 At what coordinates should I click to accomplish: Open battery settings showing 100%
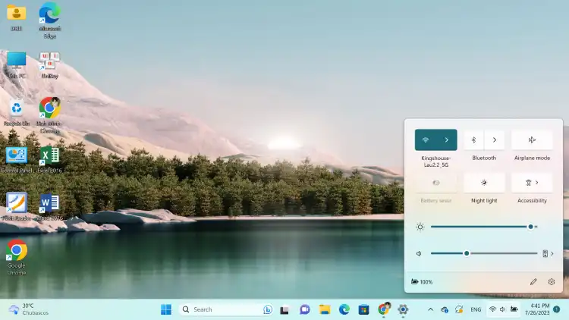pos(422,282)
